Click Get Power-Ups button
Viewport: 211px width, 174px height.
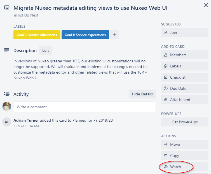tap(185, 122)
